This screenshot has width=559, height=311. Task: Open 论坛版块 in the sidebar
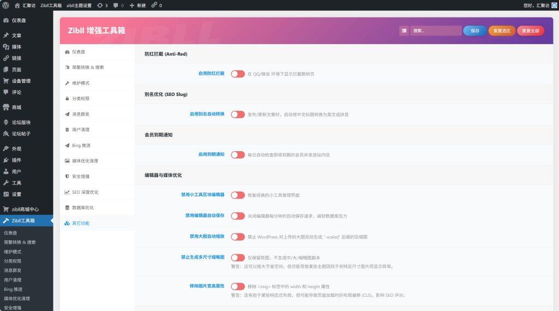(x=26, y=122)
